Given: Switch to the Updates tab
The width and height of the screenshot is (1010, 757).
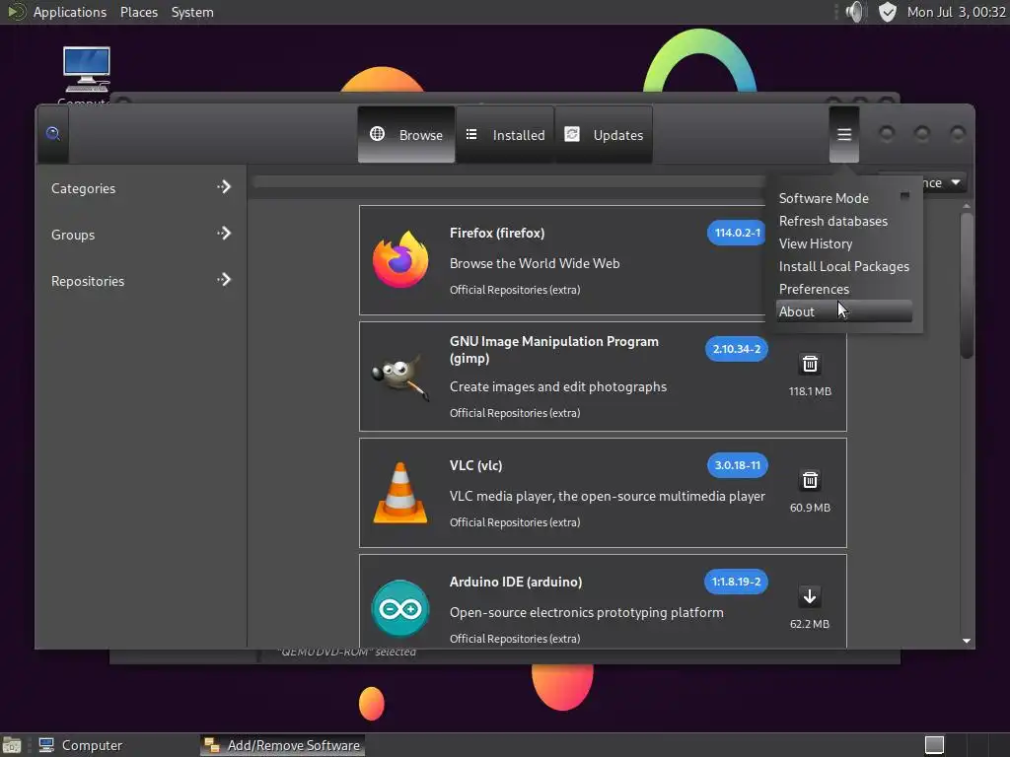Looking at the screenshot, I should (604, 134).
